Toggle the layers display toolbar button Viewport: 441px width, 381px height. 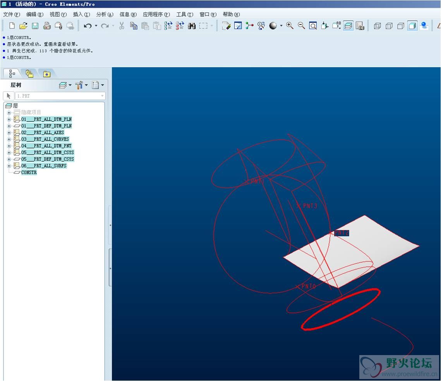pyautogui.click(x=348, y=26)
